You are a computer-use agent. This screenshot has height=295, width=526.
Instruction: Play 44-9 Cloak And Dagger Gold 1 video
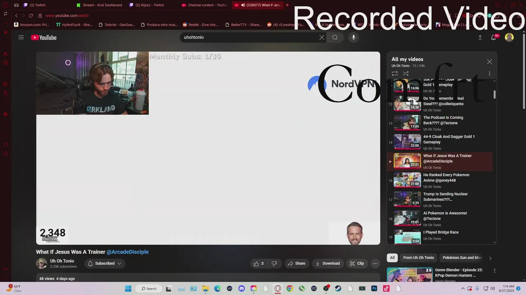click(x=440, y=142)
